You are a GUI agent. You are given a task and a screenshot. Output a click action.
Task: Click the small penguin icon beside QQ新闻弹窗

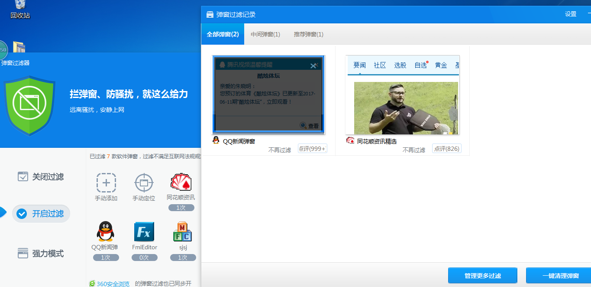pos(216,140)
